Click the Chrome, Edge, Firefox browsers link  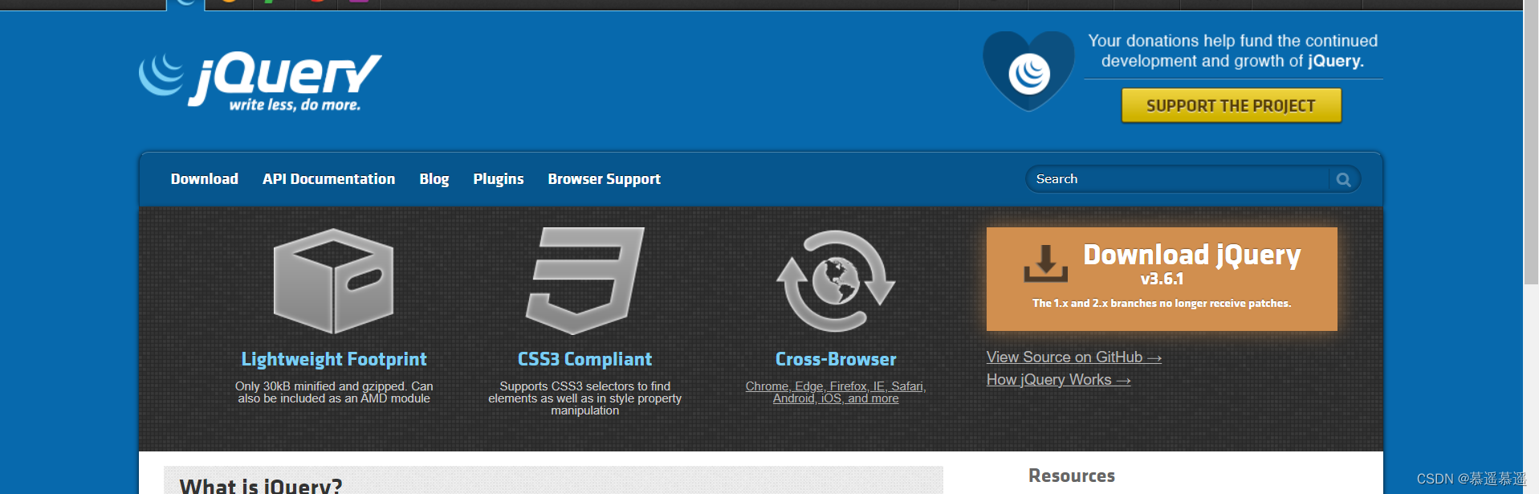click(836, 392)
